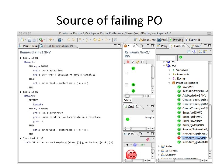Check the second hypothesis checkbox
The width and height of the screenshot is (219, 164).
coord(127,85)
